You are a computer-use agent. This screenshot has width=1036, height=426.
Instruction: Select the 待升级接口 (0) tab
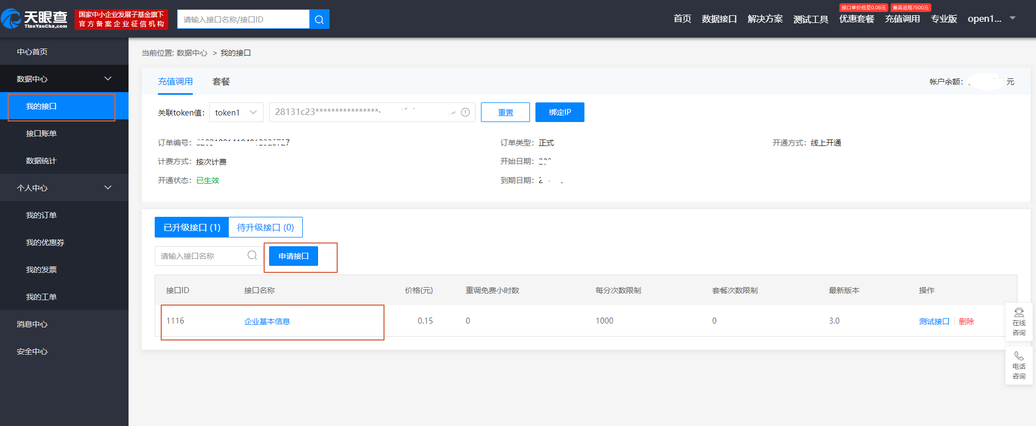click(265, 227)
